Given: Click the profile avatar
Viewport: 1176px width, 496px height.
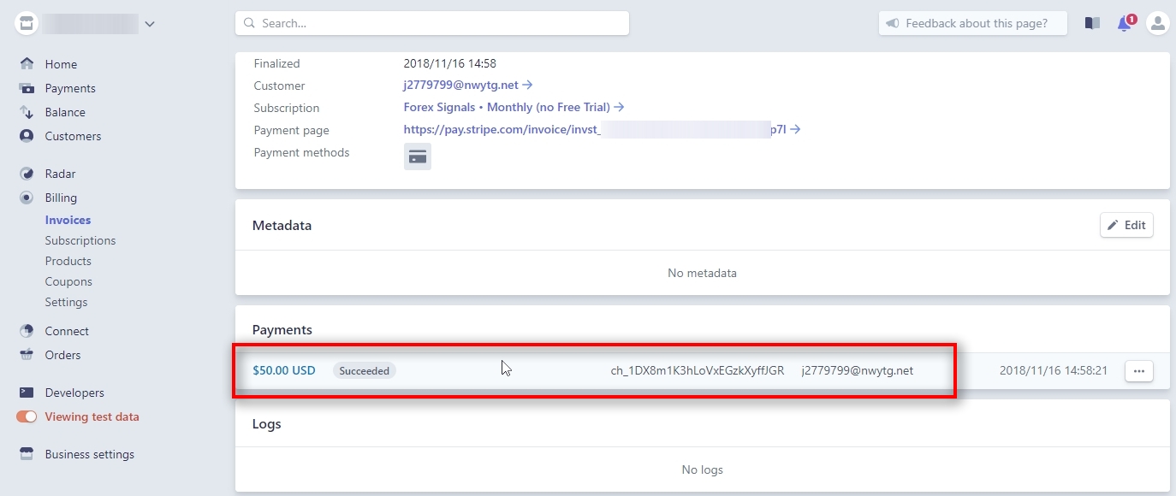Looking at the screenshot, I should (x=1157, y=23).
